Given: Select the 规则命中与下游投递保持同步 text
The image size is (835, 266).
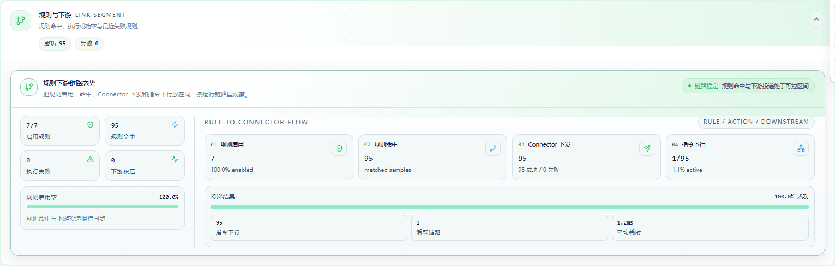Looking at the screenshot, I should pos(66,219).
